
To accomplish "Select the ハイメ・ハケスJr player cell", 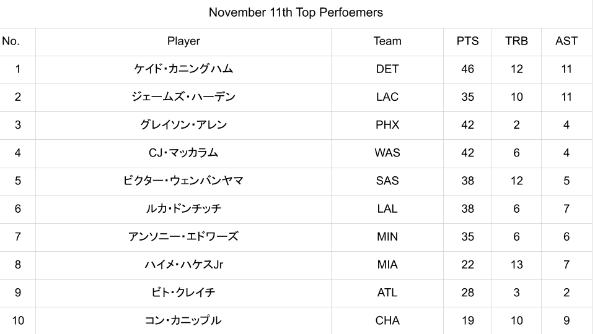I will click(x=183, y=265).
